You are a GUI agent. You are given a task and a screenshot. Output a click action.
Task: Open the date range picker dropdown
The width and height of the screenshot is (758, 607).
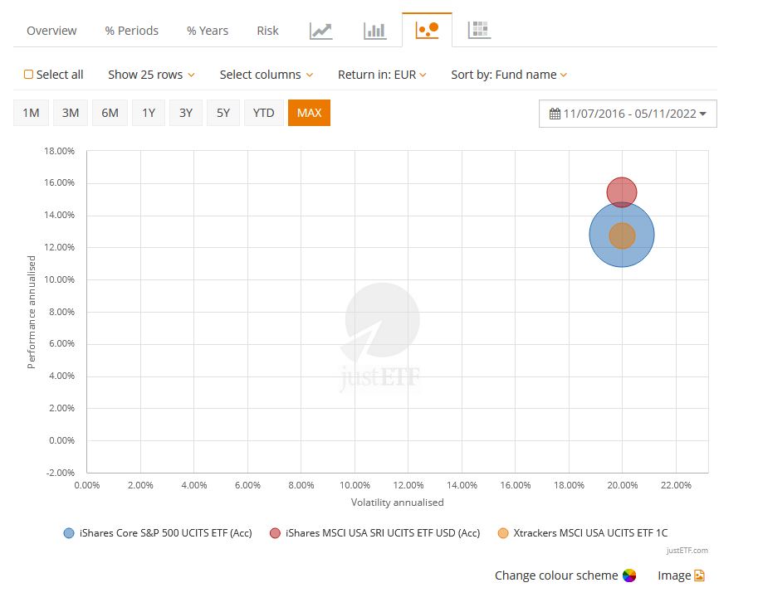coord(628,114)
